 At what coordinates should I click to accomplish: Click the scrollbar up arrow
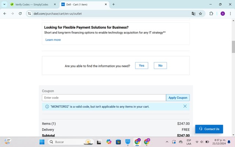[234, 21]
